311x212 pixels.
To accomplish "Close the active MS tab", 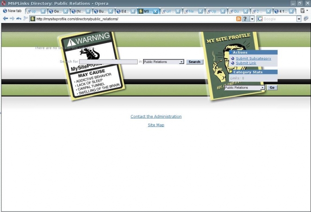I will pos(155,11).
